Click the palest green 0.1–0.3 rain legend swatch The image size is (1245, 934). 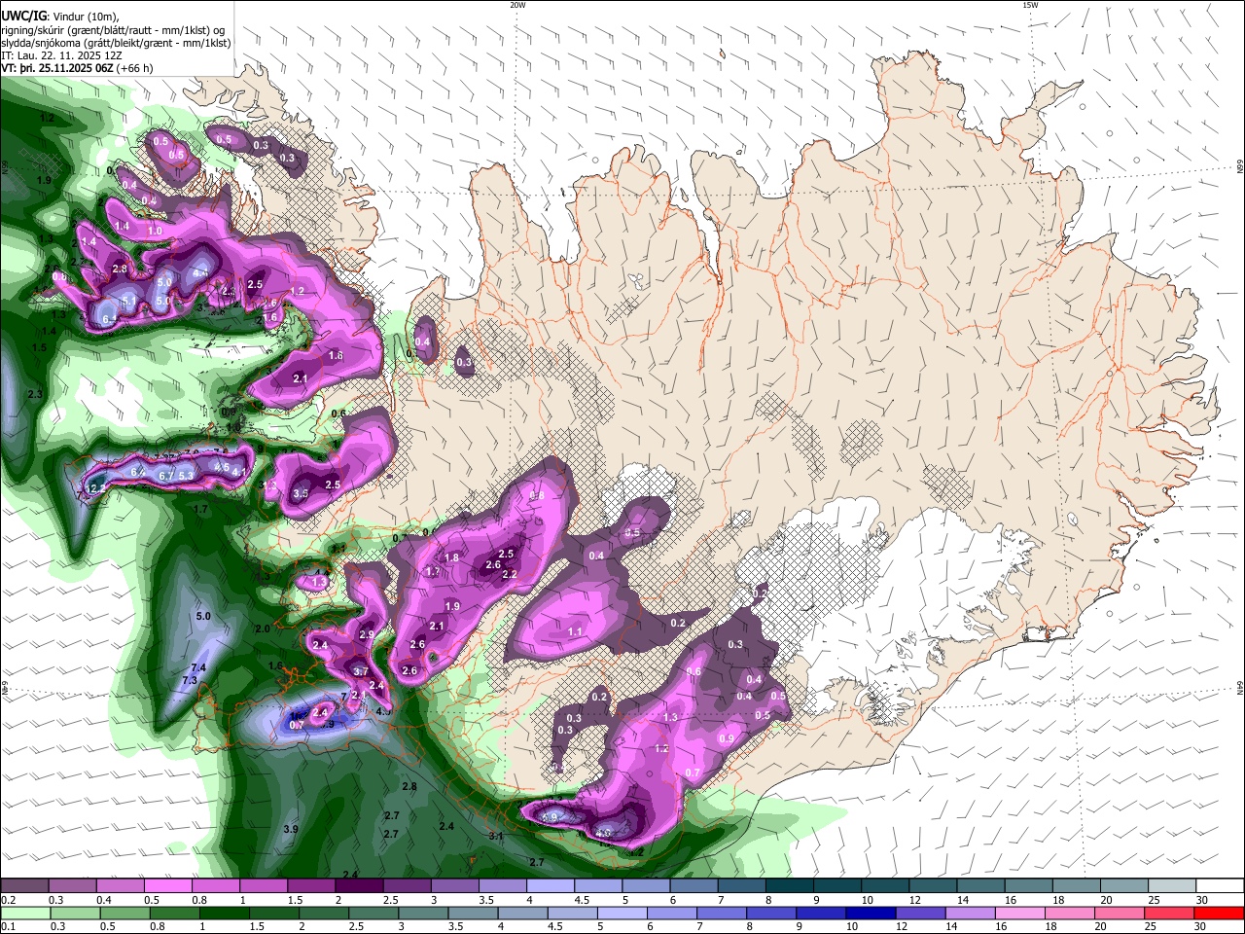(x=23, y=913)
